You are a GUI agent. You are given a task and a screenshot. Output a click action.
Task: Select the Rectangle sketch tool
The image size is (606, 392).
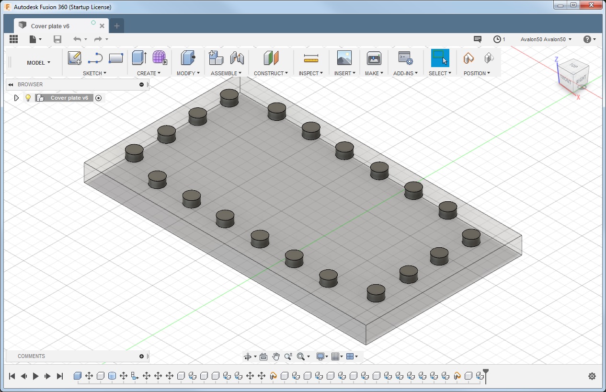point(116,58)
